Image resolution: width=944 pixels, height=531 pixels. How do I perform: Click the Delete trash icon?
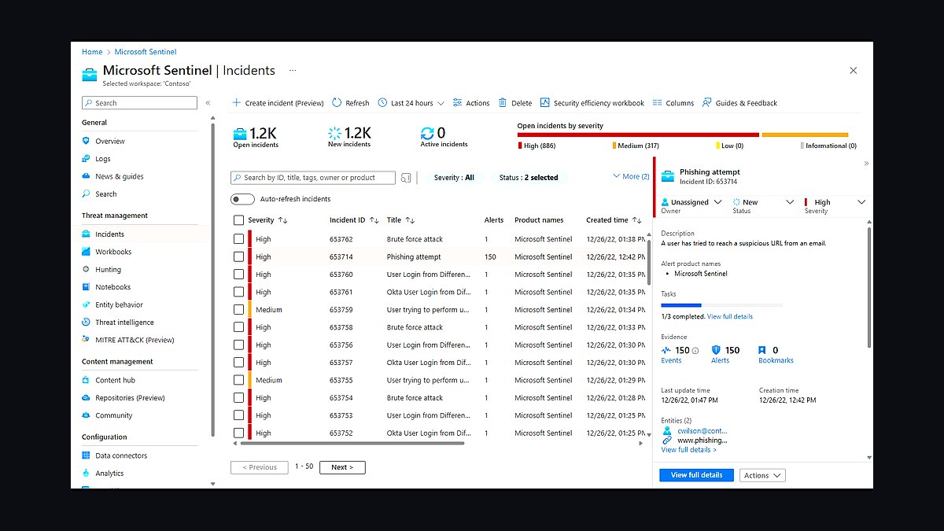(x=503, y=102)
